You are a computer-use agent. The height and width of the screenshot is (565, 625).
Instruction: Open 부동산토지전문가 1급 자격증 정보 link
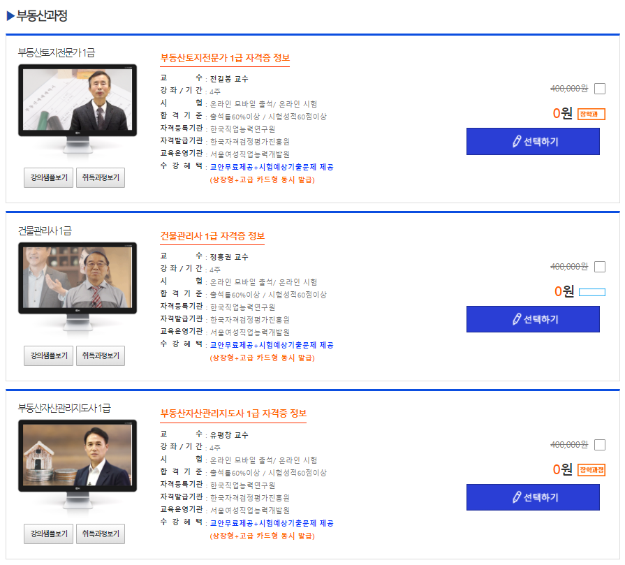coord(225,58)
